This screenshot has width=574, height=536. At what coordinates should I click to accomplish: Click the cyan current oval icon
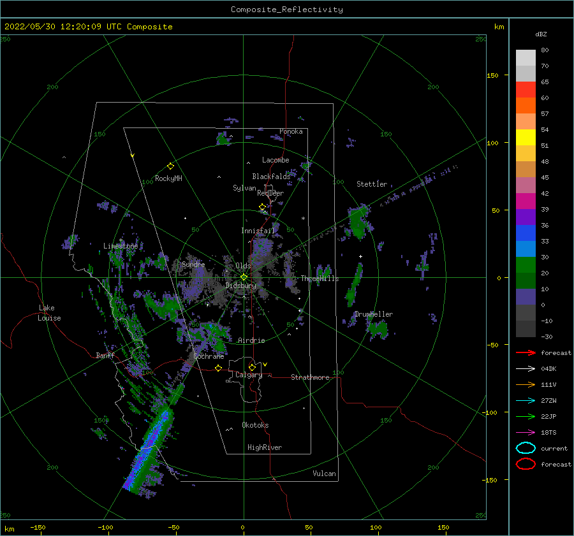coord(526,448)
